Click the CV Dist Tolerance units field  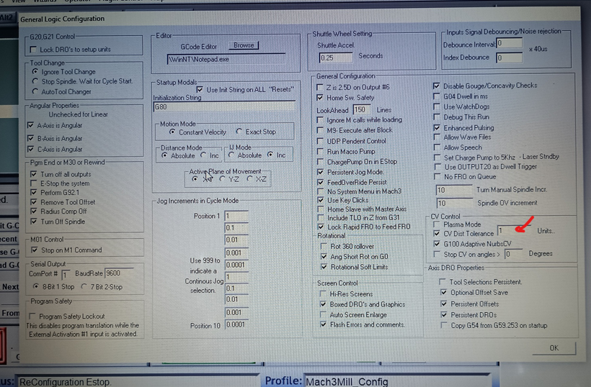point(513,231)
